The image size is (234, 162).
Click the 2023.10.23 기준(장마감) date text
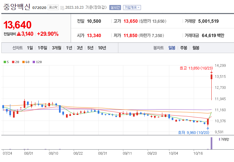(86, 7)
